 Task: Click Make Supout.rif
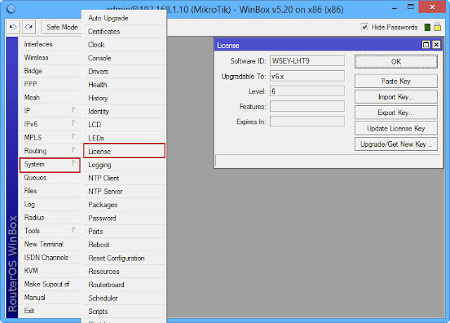[x=50, y=284]
